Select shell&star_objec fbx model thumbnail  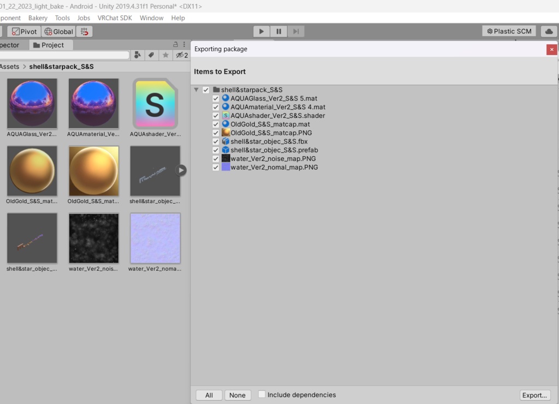(x=155, y=171)
